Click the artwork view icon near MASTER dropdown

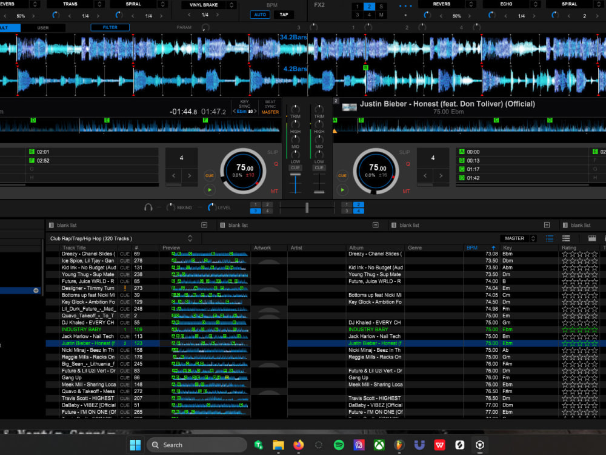point(591,238)
